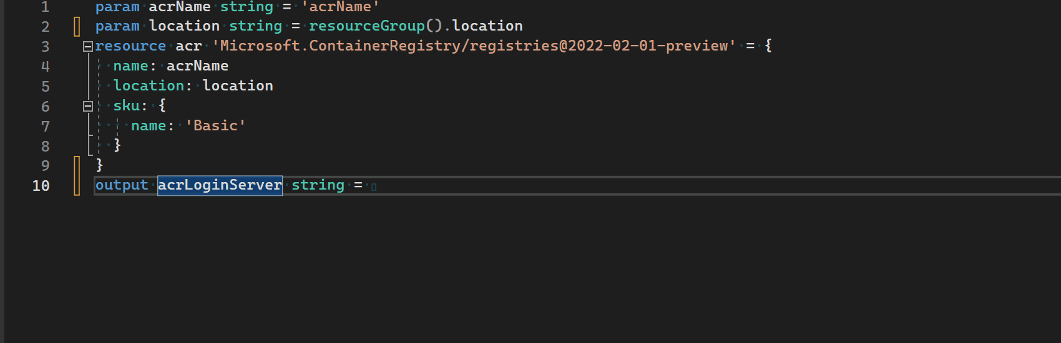The width and height of the screenshot is (1061, 343).
Task: Click line number 1 in the gutter
Action: 45,7
